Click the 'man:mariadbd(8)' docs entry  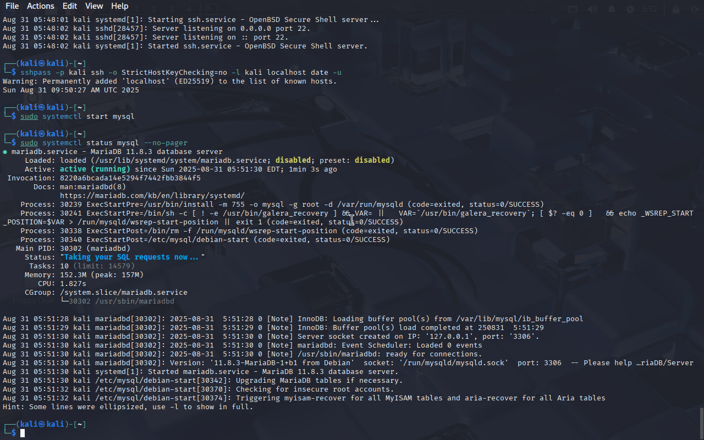(93, 187)
